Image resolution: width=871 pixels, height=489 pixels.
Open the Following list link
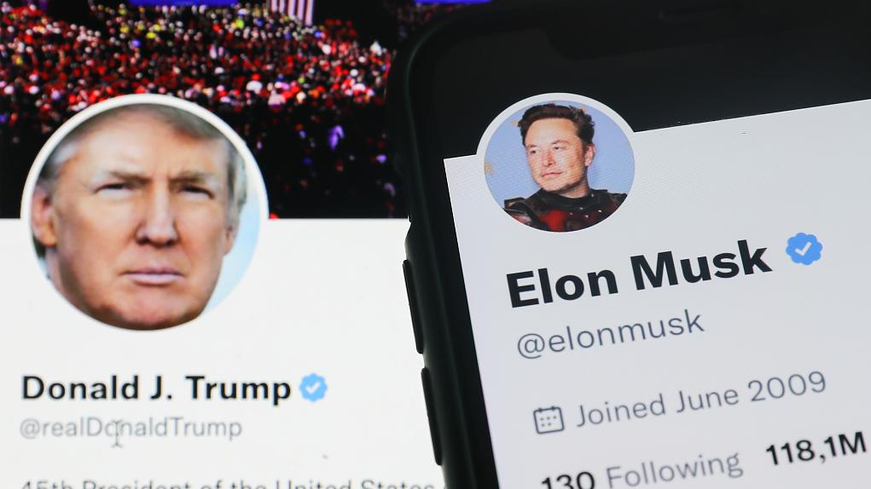674,471
